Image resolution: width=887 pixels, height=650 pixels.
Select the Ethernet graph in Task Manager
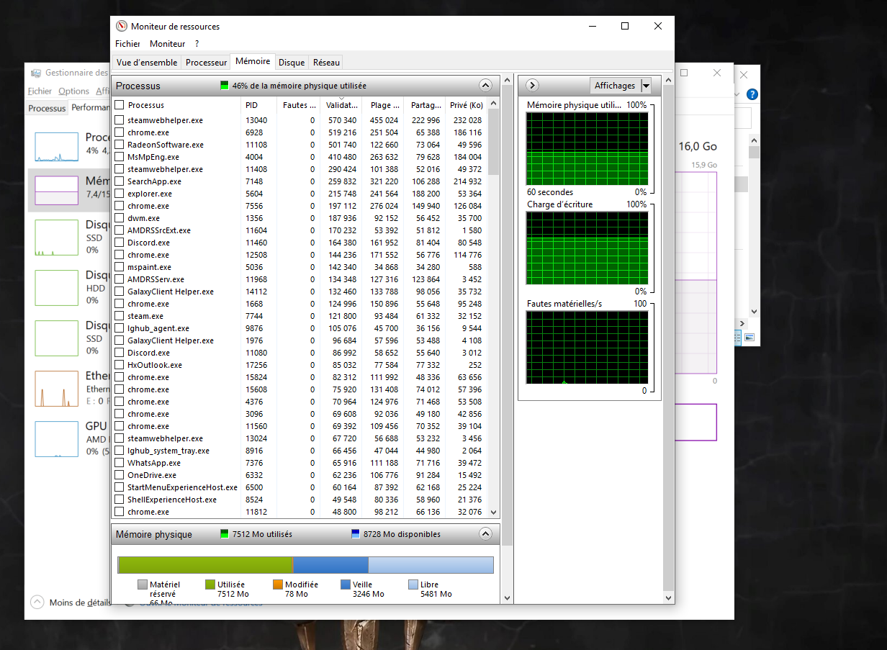coord(56,389)
